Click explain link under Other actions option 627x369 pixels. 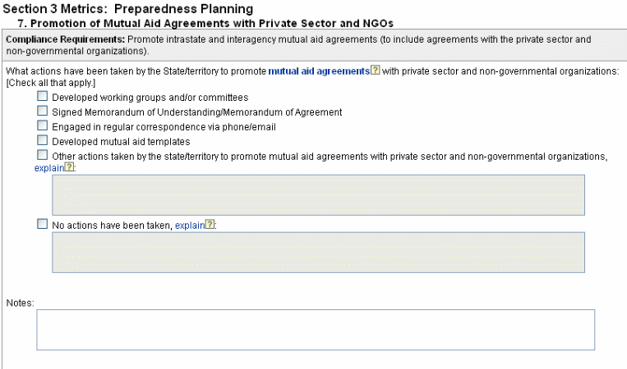pyautogui.click(x=48, y=167)
